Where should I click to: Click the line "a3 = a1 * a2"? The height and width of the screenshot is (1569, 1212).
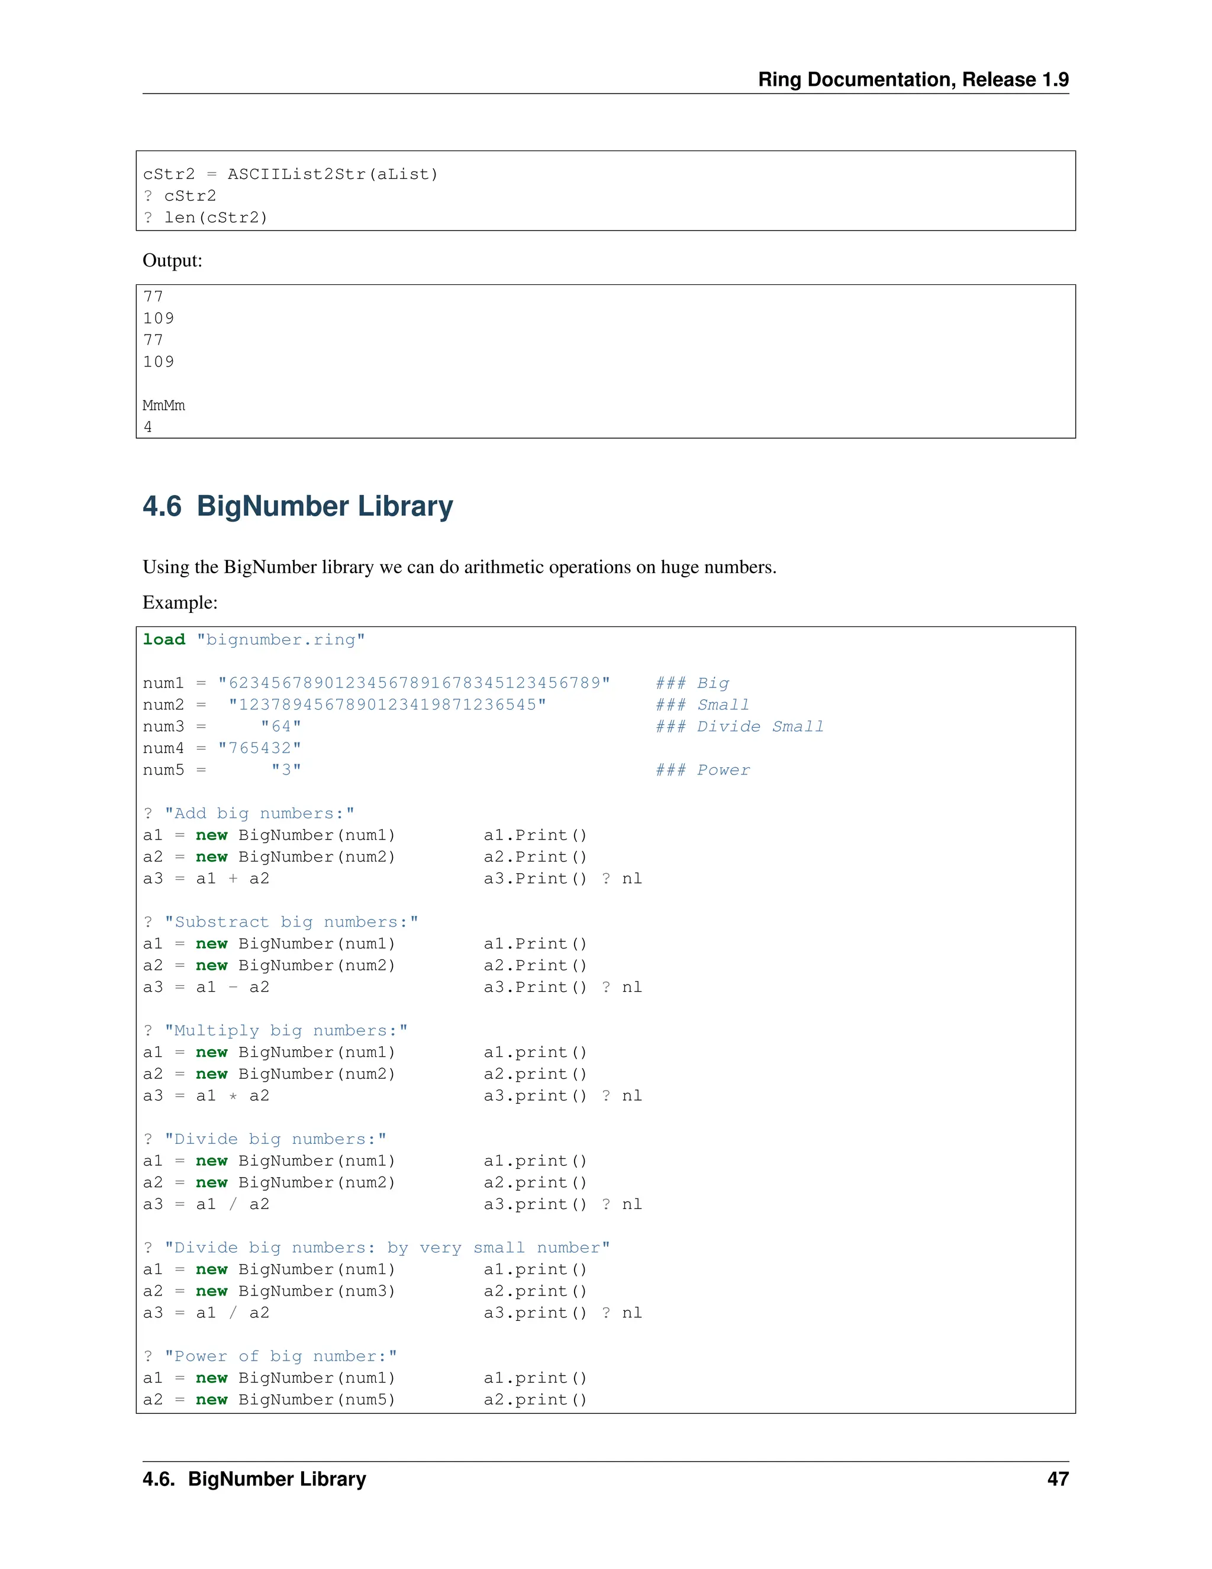[x=206, y=1095]
